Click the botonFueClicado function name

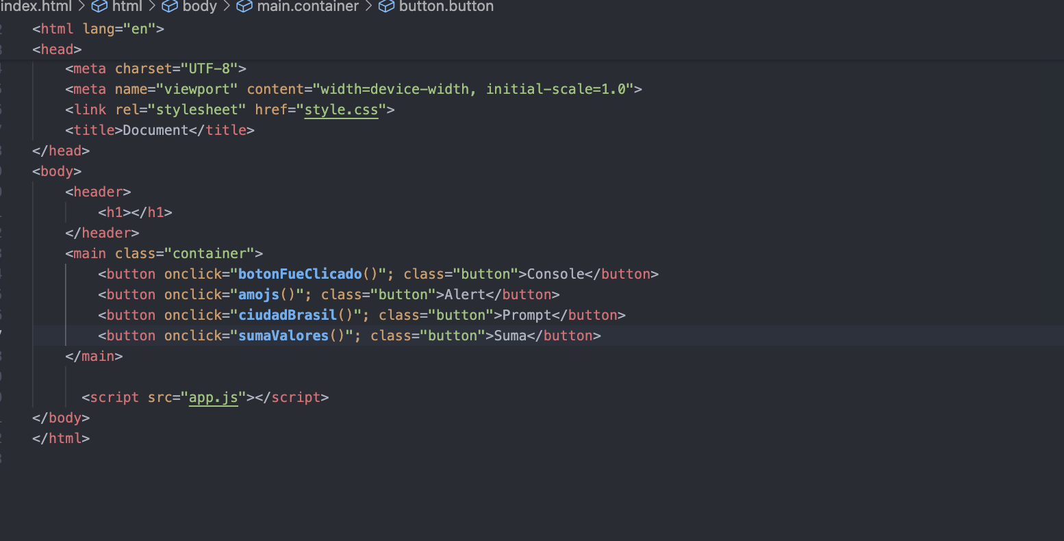[300, 274]
